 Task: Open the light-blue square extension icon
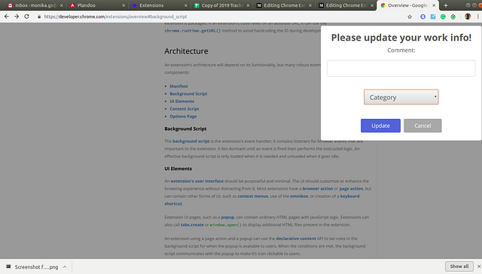click(433, 17)
